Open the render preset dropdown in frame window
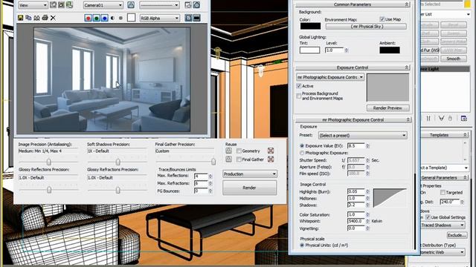This screenshot has width=476, height=267. tap(159, 5)
